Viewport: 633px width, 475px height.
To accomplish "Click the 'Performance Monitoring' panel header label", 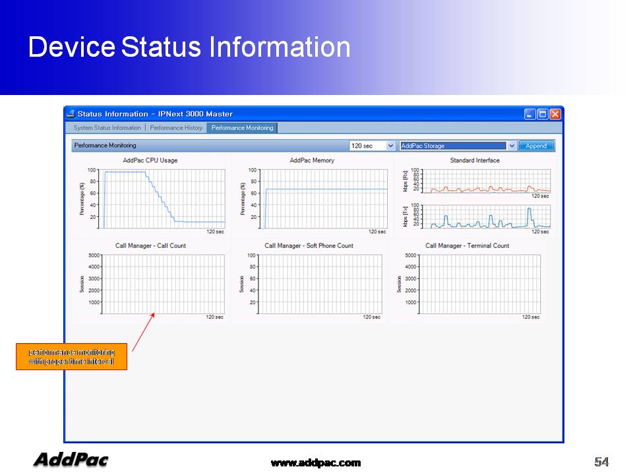I will [105, 145].
